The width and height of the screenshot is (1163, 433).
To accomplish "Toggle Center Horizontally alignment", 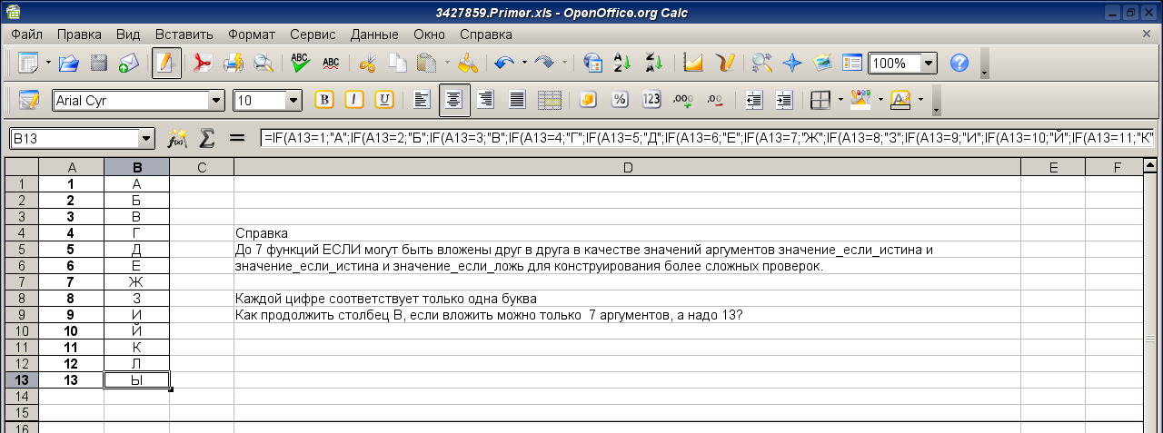I will pos(454,100).
